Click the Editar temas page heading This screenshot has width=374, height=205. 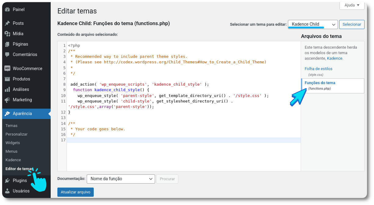(x=77, y=11)
